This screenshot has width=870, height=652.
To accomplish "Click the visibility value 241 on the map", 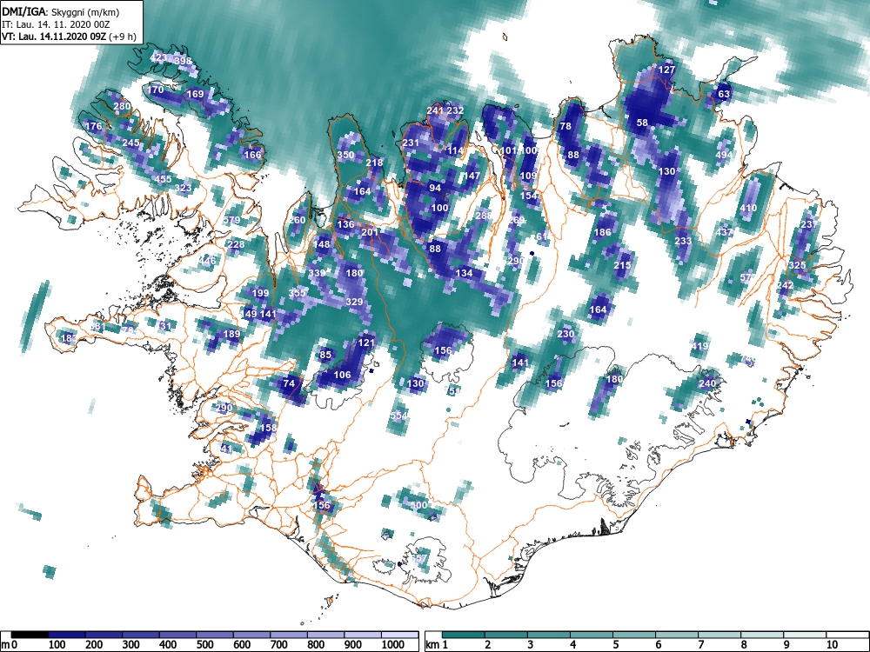I will pos(436,110).
